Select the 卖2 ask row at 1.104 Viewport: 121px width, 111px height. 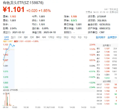pos(107,58)
